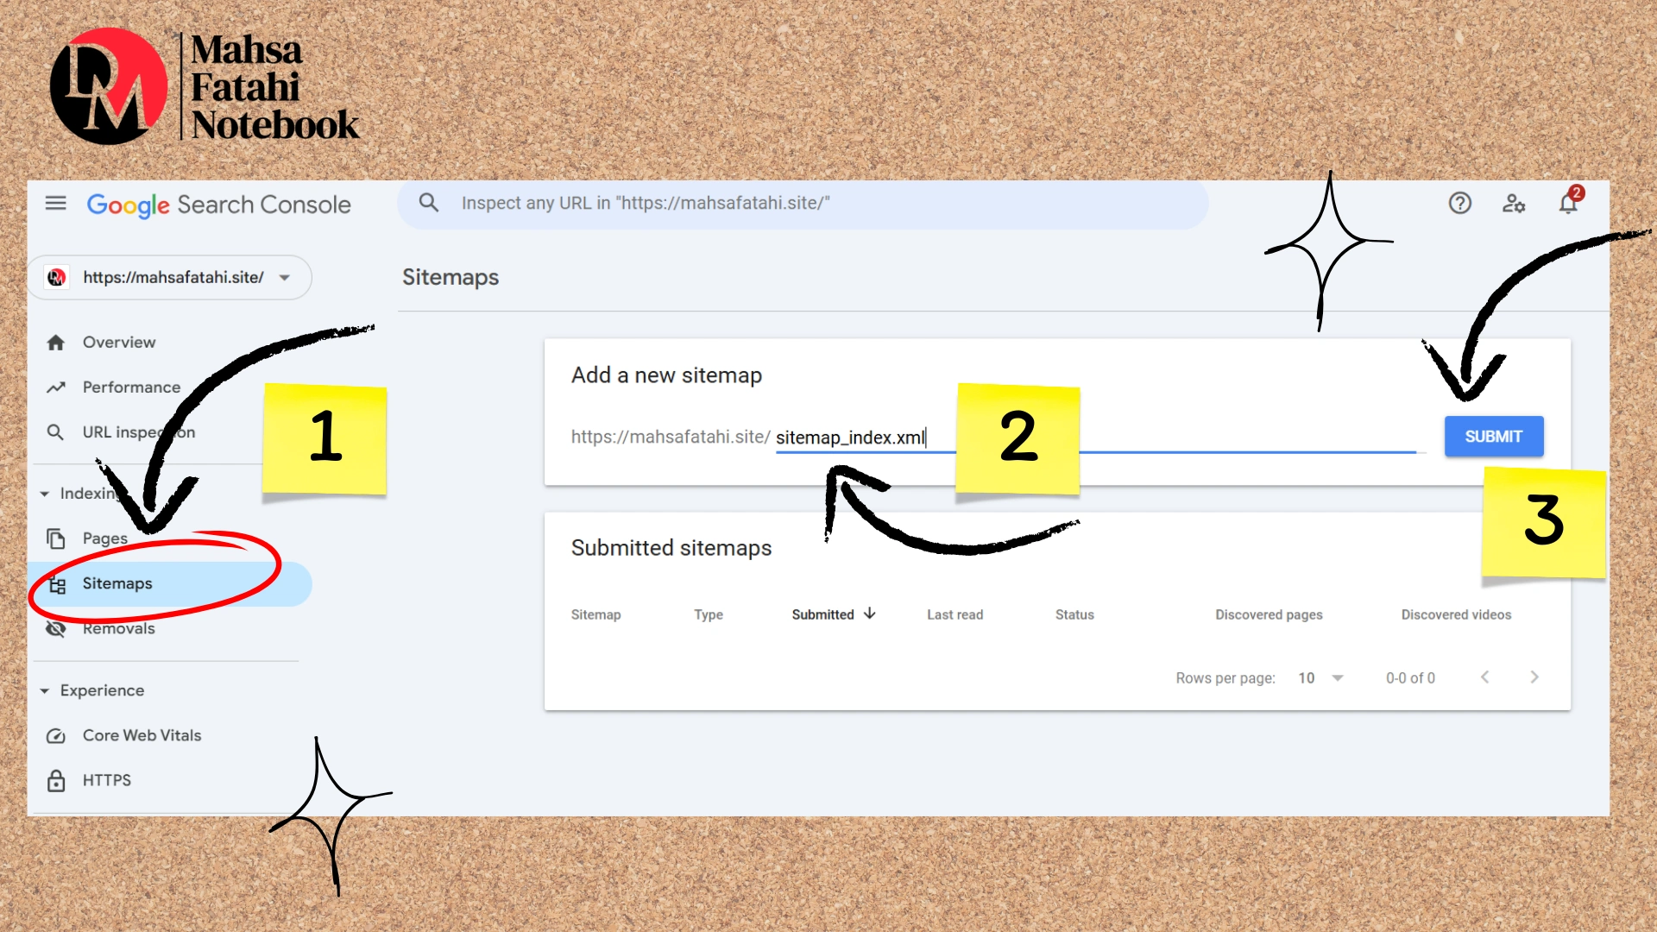Open the notifications bell

pos(1568,204)
